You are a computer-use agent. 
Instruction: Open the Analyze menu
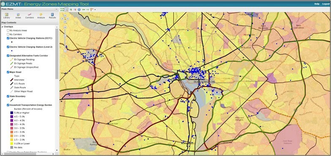[41, 16]
